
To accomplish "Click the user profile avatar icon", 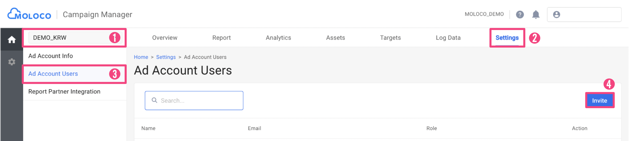I will pos(556,15).
